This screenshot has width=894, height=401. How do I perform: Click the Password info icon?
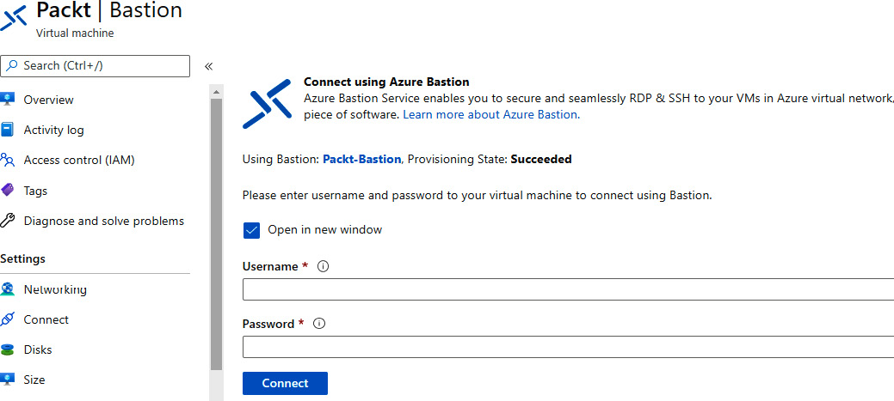320,324
